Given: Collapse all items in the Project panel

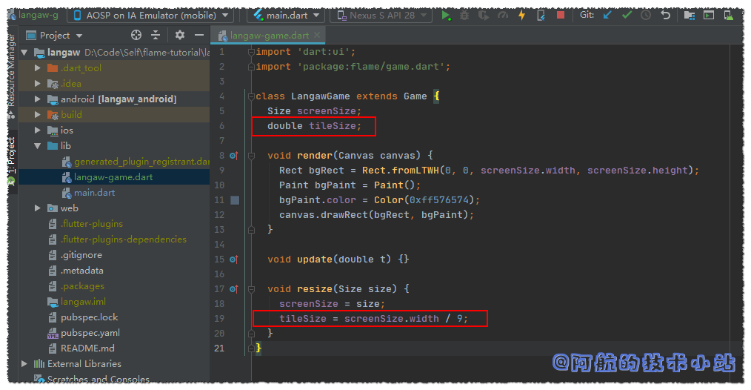Looking at the screenshot, I should (156, 35).
